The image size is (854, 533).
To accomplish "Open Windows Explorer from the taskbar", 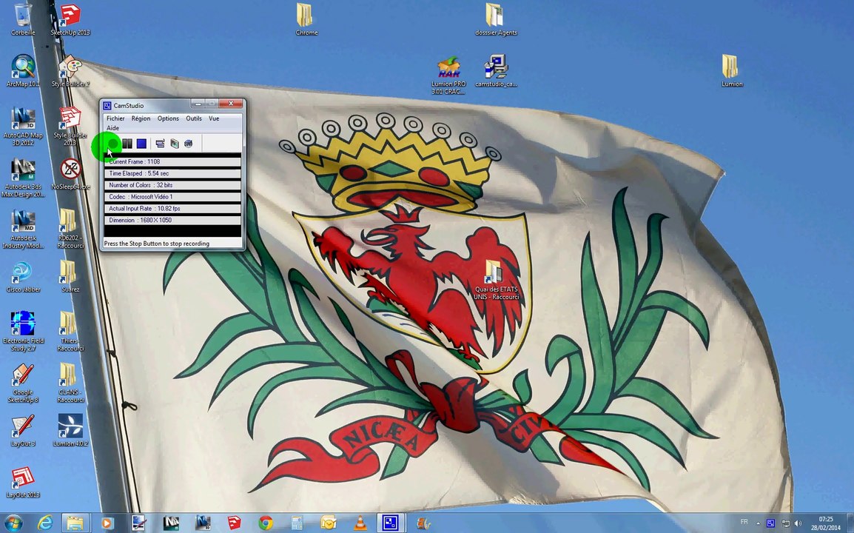I will [75, 523].
